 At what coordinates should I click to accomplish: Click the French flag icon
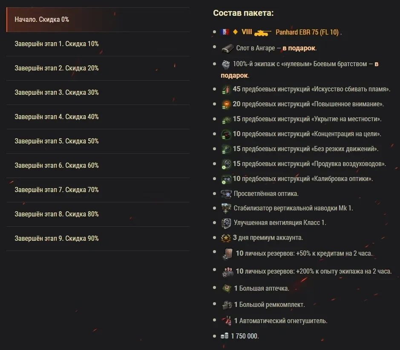click(x=225, y=32)
